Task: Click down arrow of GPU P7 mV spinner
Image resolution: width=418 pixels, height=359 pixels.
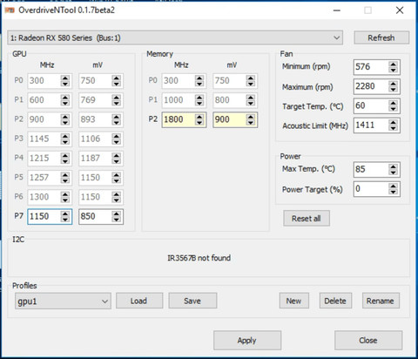Action: point(117,220)
